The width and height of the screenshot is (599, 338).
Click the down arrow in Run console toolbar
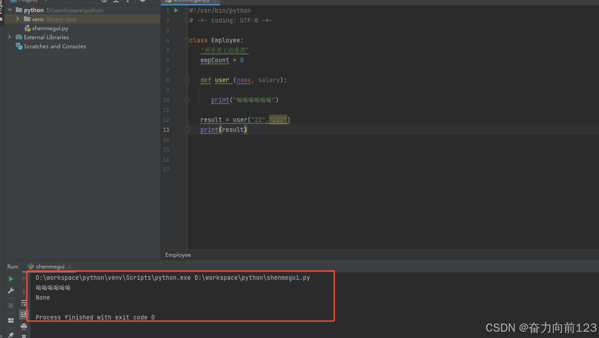[24, 292]
